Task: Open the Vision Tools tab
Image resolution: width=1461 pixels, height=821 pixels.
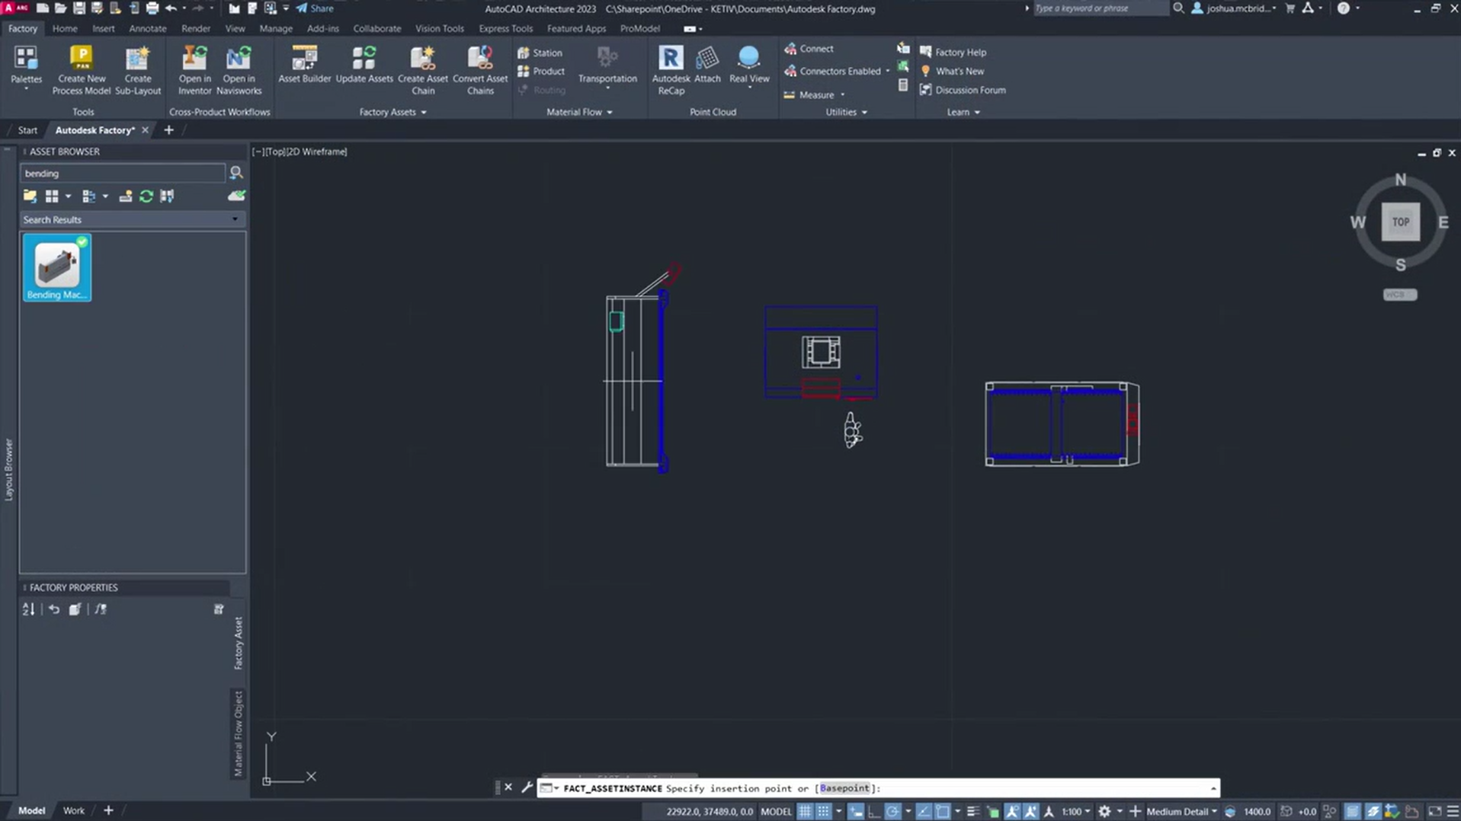Action: pyautogui.click(x=439, y=28)
